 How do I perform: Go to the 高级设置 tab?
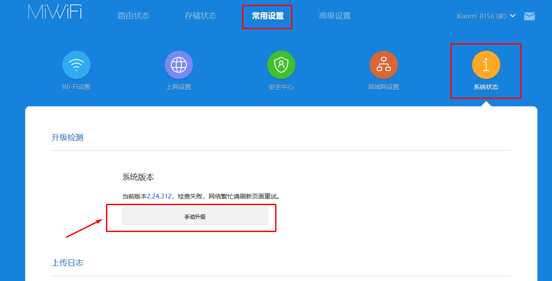pos(335,16)
